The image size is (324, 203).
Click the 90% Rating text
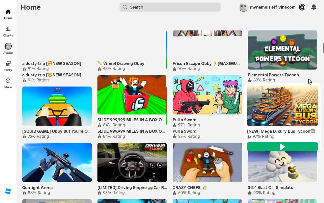pos(264,193)
